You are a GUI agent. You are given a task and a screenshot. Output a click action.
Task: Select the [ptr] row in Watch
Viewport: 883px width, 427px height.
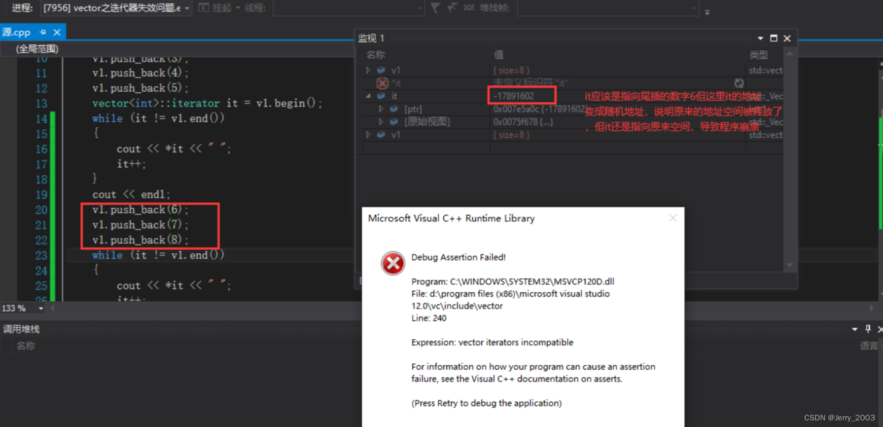(x=573, y=109)
